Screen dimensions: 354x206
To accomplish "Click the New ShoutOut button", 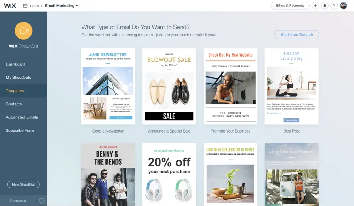I will [23, 184].
